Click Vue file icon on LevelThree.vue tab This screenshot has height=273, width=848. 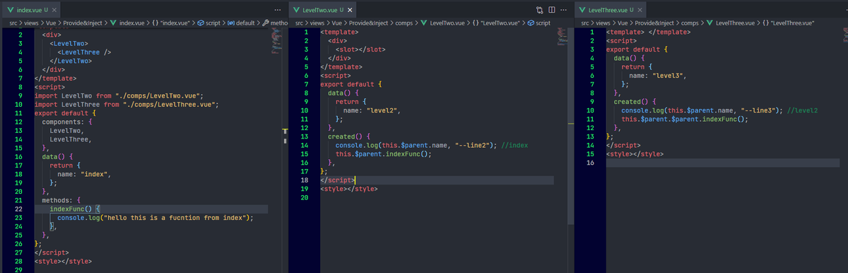tap(584, 10)
